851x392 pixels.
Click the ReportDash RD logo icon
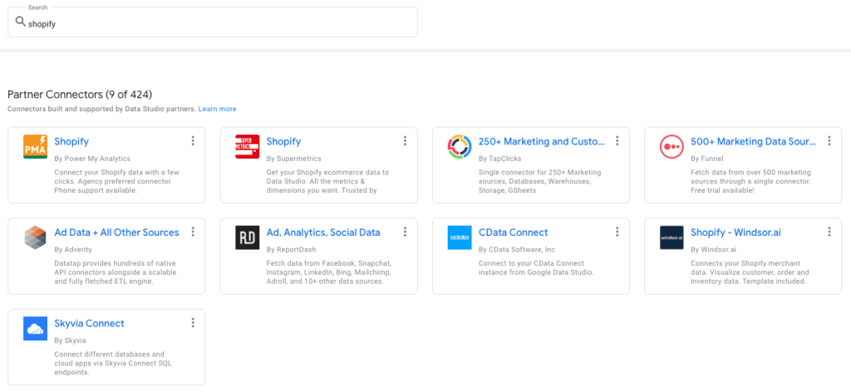[x=248, y=238]
